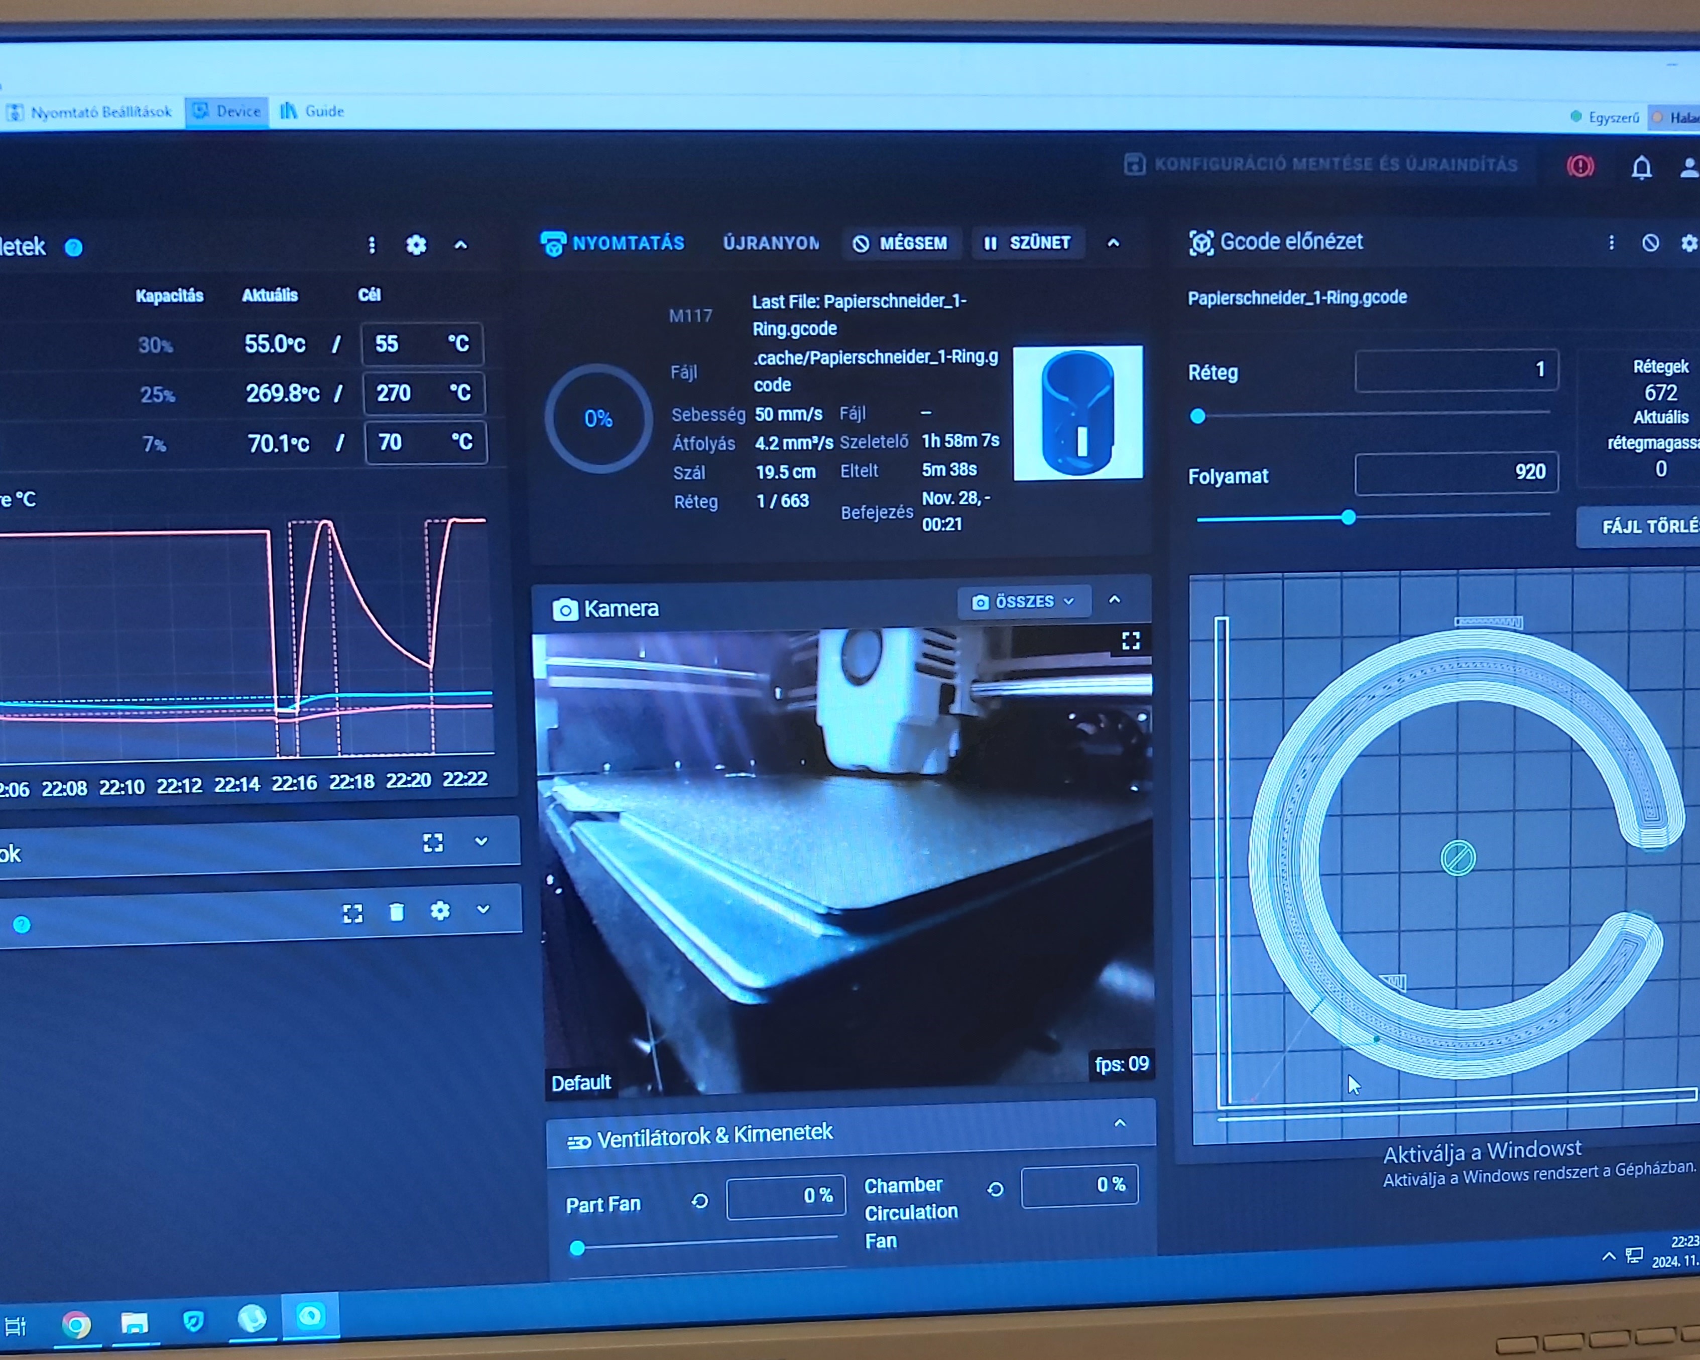Open temperature panel three-dot menu
The height and width of the screenshot is (1360, 1700).
point(372,245)
